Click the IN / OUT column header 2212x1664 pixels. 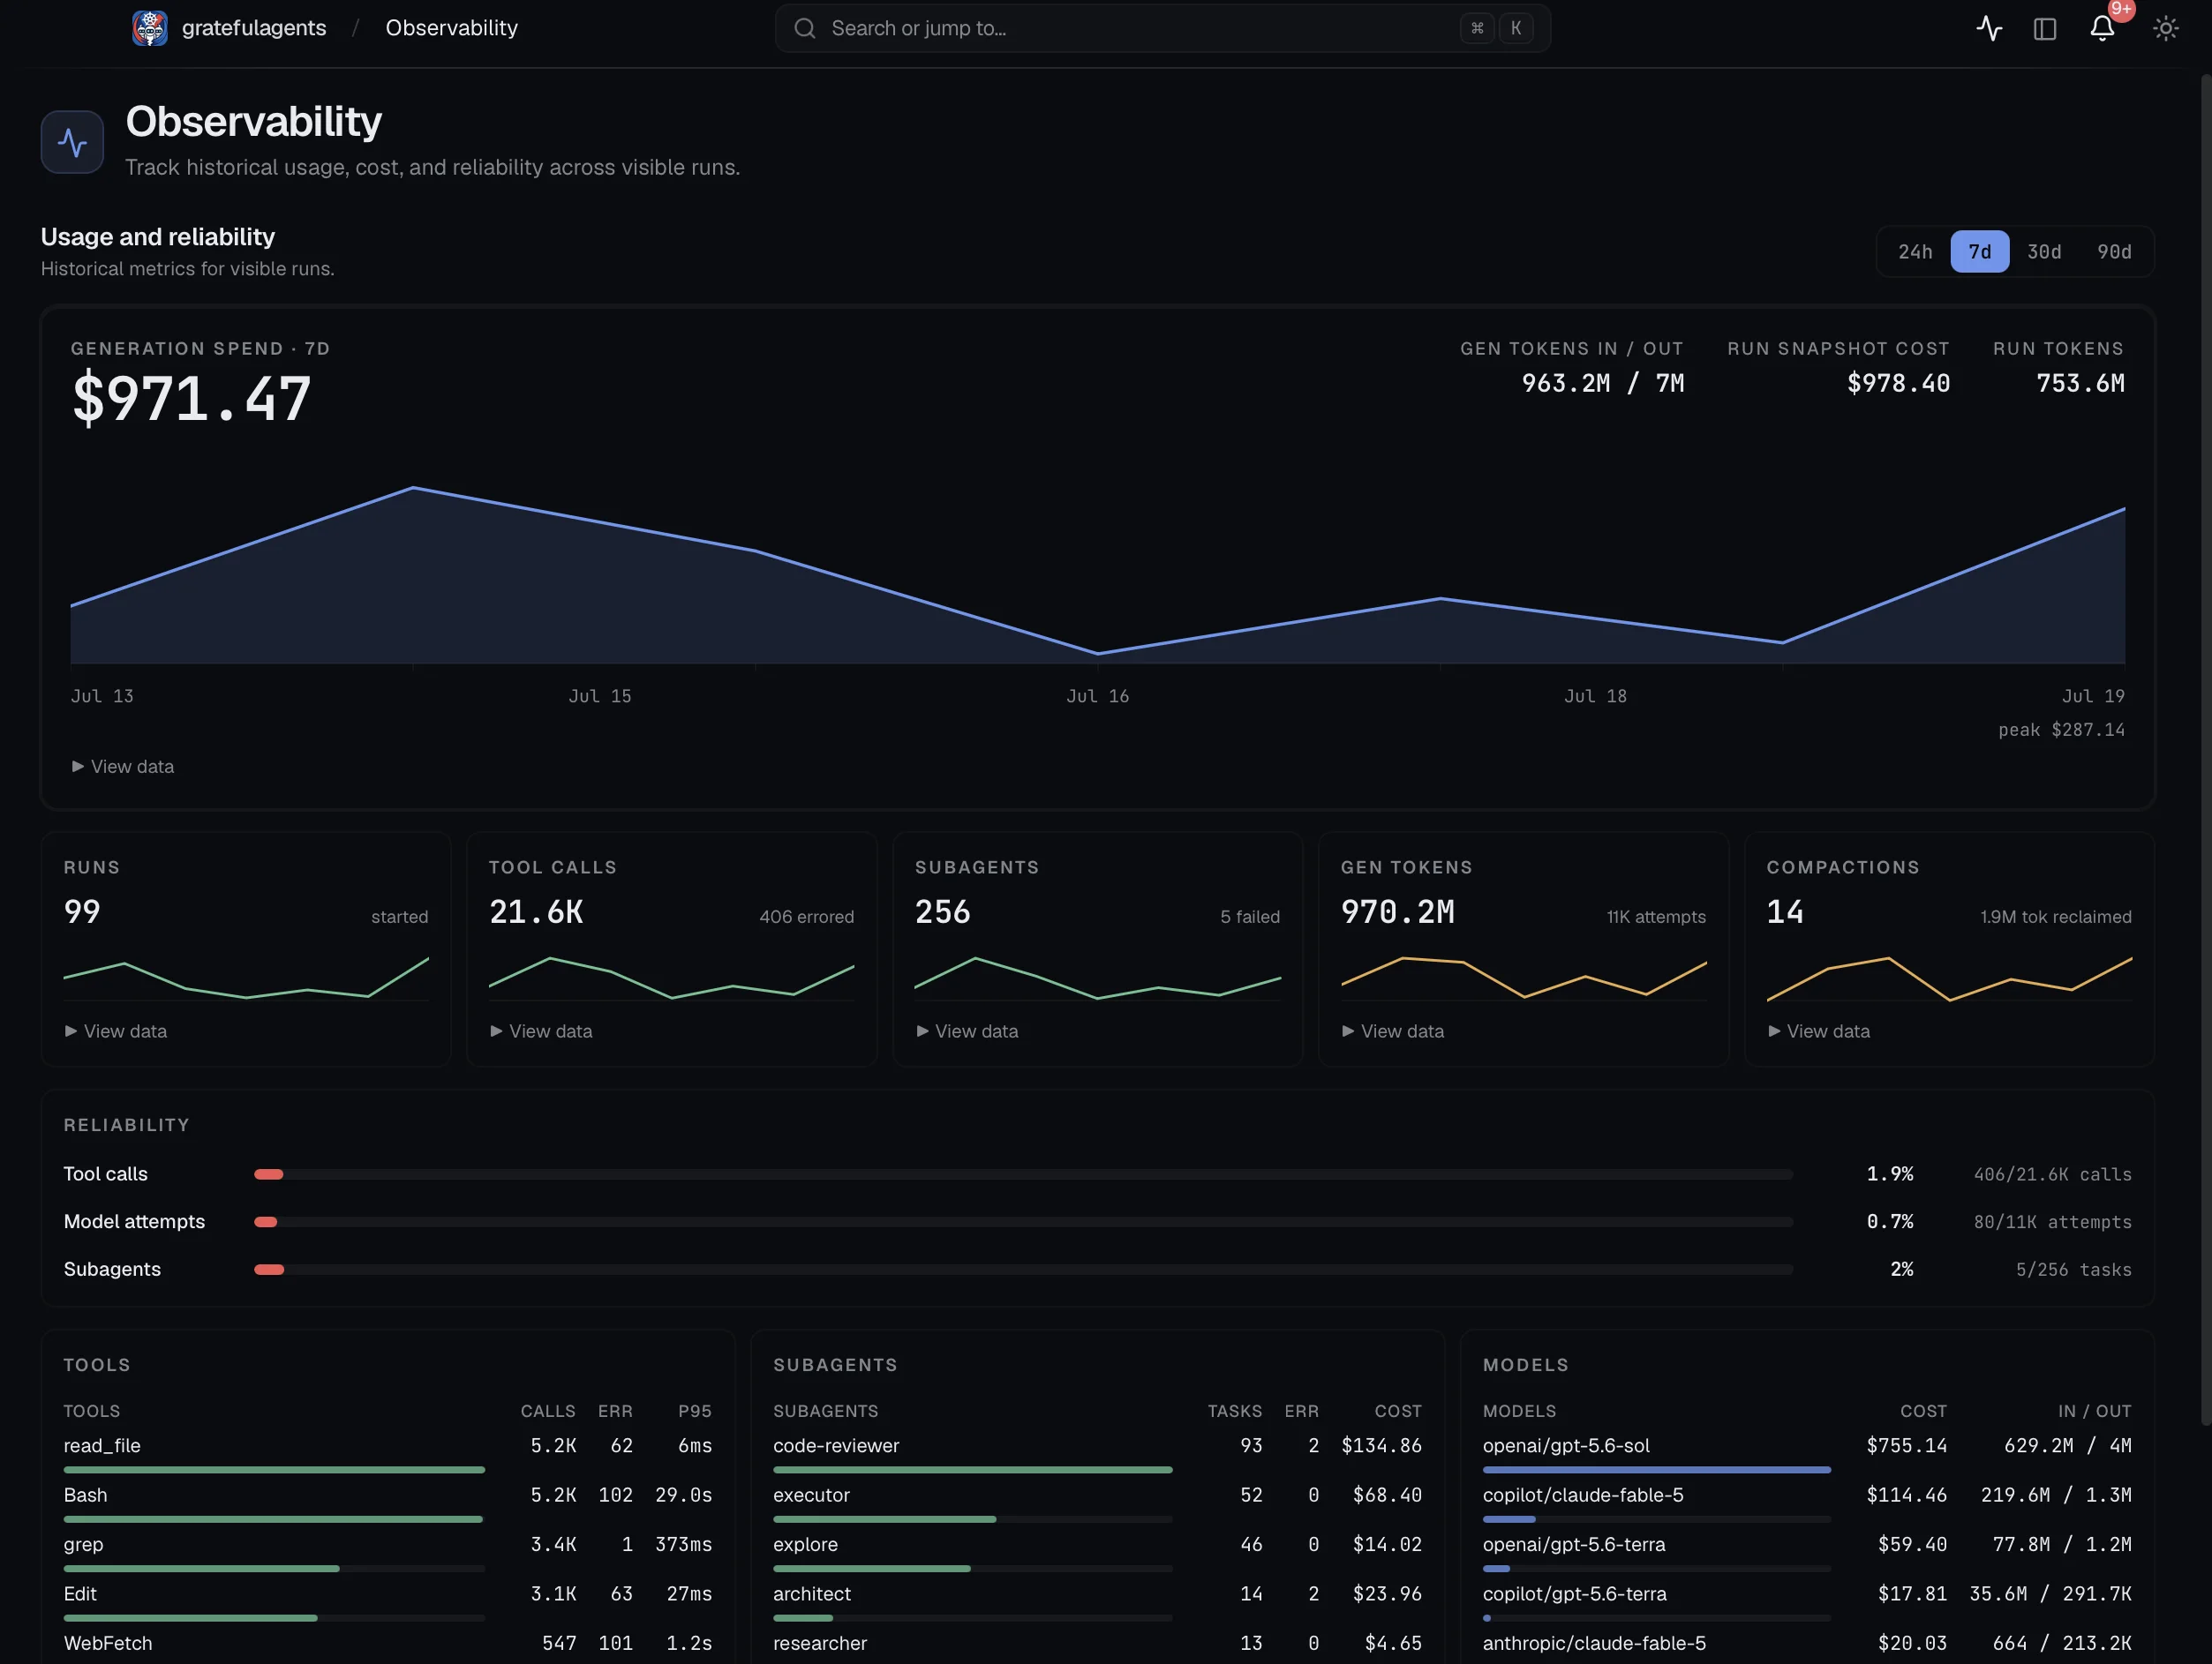(2094, 1411)
